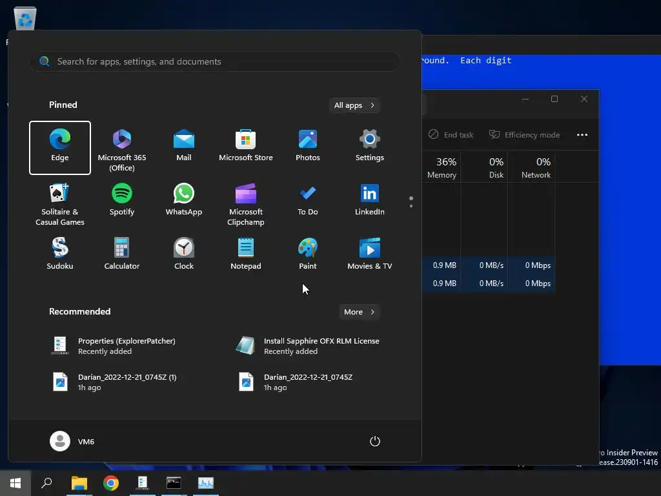Sort by Disk column in Task Manager
Viewport: 661px width, 496px height.
pyautogui.click(x=484, y=167)
